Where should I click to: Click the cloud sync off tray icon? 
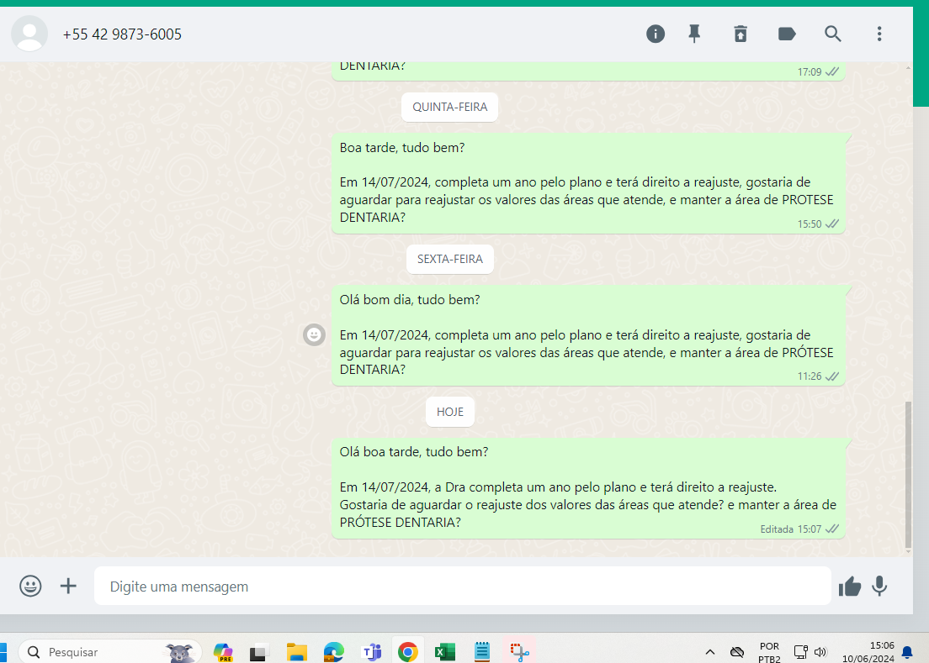point(737,652)
